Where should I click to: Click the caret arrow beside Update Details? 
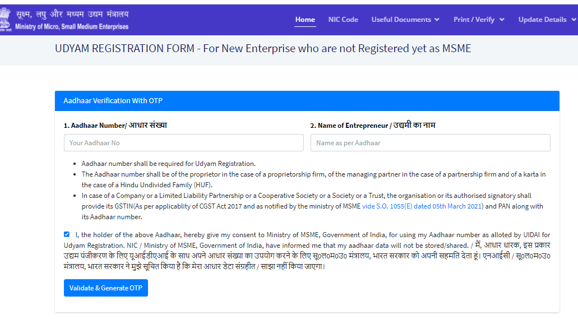point(574,20)
